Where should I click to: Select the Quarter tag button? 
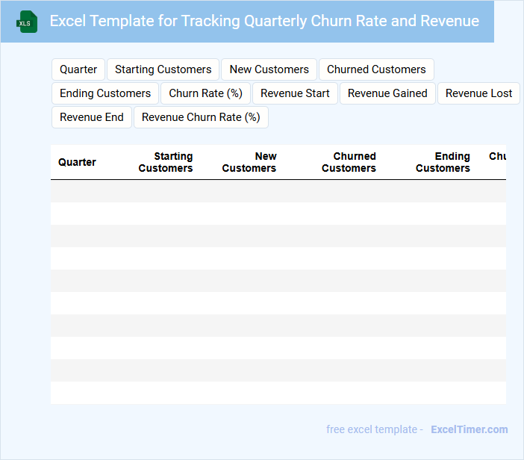coord(78,69)
